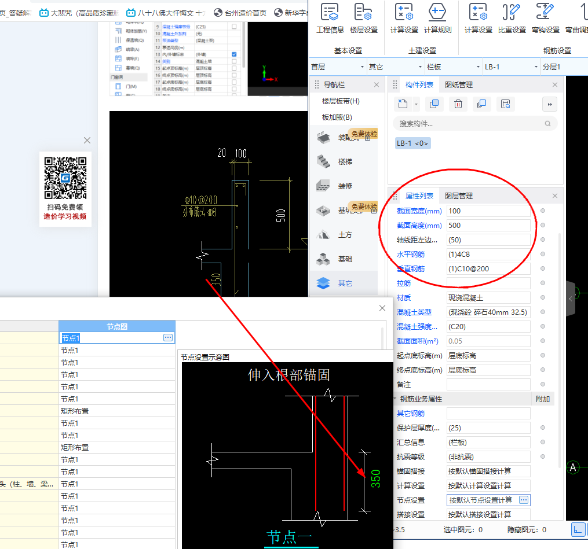
Task: Click the delete trash icon in 构件列表
Action: coord(458,104)
